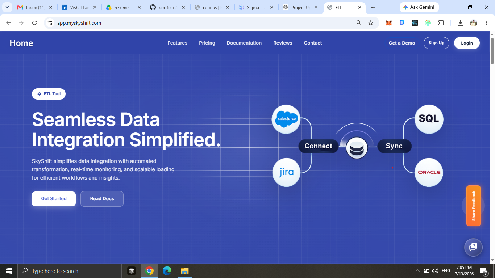
Task: Open the Features nav item
Action: click(177, 43)
